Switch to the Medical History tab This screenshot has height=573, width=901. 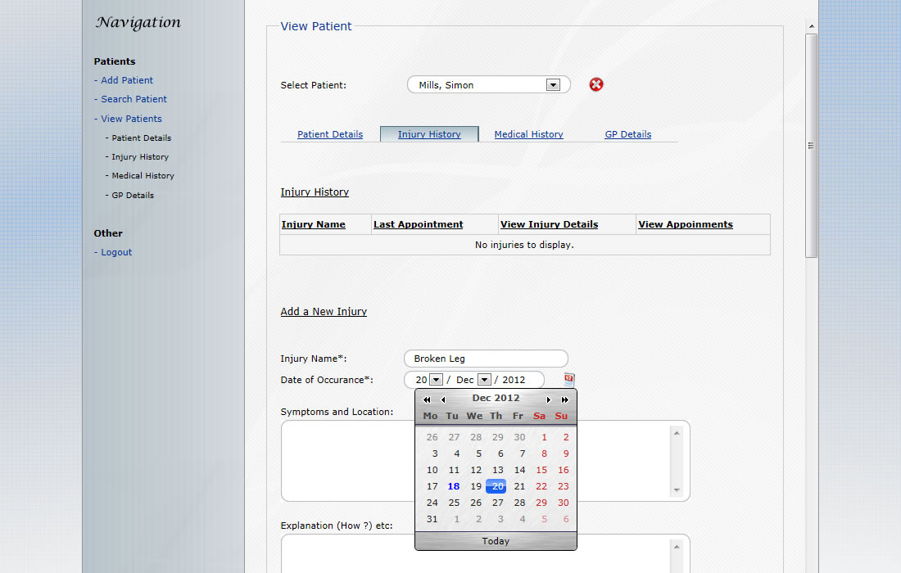click(x=528, y=134)
